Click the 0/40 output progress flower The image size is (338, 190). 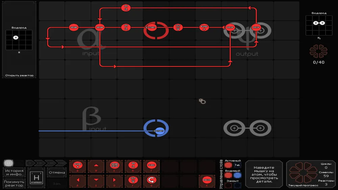point(319,51)
